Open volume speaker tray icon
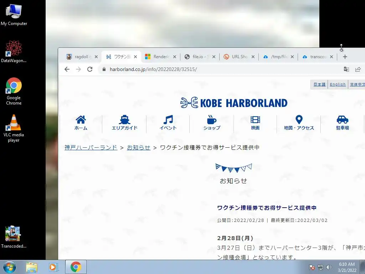The height and width of the screenshot is (274, 365). pyautogui.click(x=329, y=267)
